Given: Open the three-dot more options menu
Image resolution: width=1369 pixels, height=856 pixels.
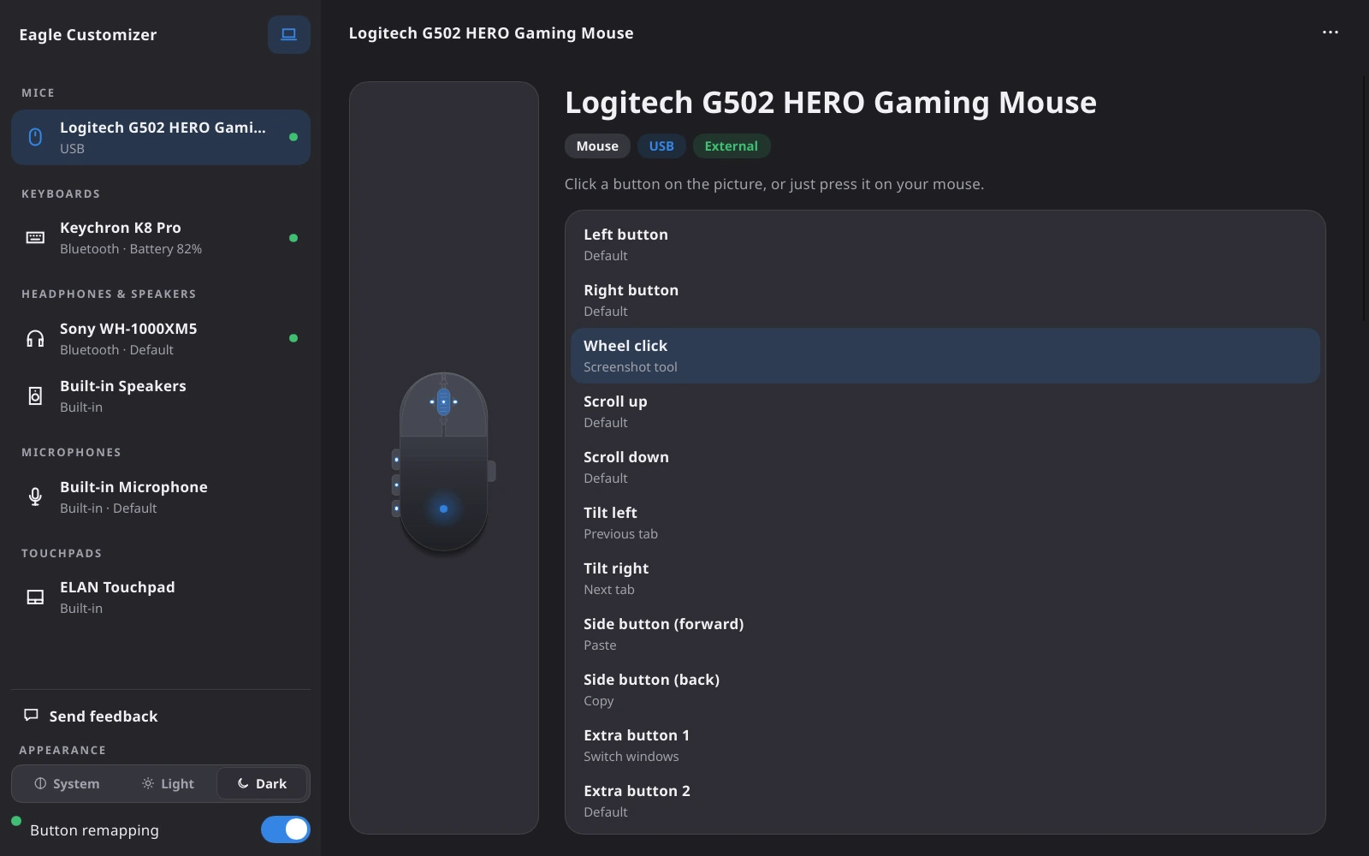Looking at the screenshot, I should [x=1330, y=33].
